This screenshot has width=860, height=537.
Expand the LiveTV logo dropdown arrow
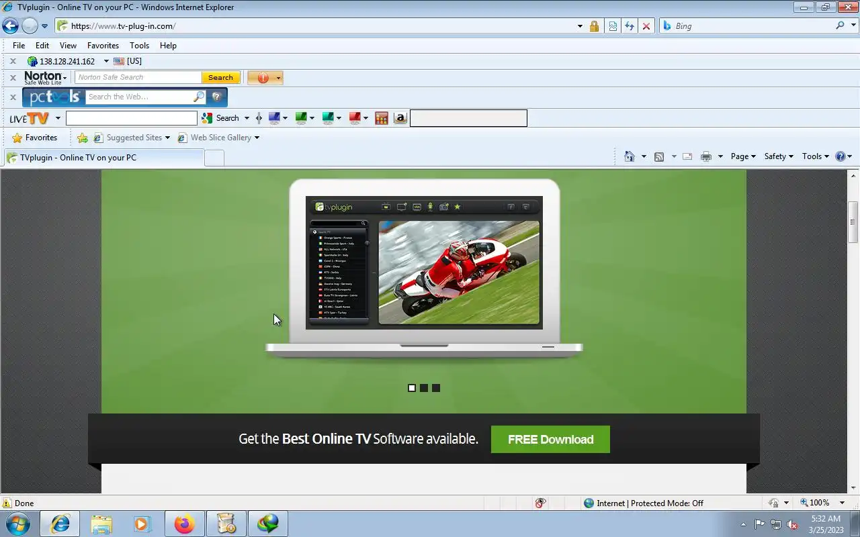click(x=58, y=119)
